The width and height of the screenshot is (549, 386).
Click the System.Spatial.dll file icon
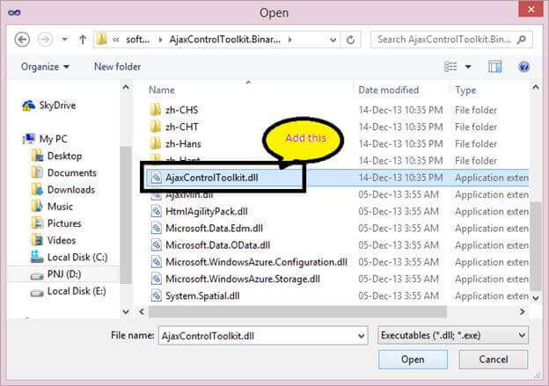click(156, 295)
